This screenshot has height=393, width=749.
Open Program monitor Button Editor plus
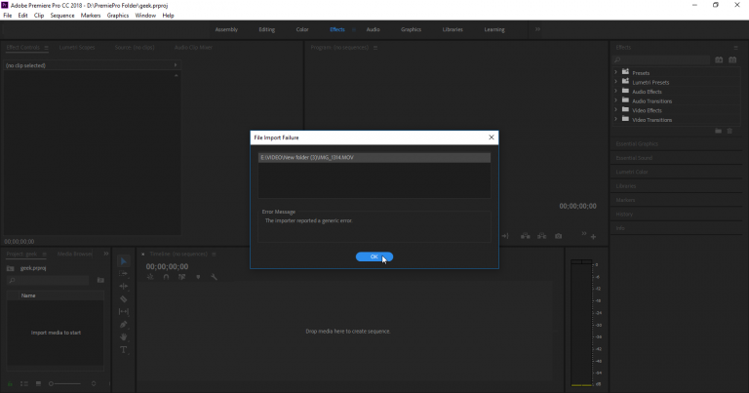pos(593,236)
